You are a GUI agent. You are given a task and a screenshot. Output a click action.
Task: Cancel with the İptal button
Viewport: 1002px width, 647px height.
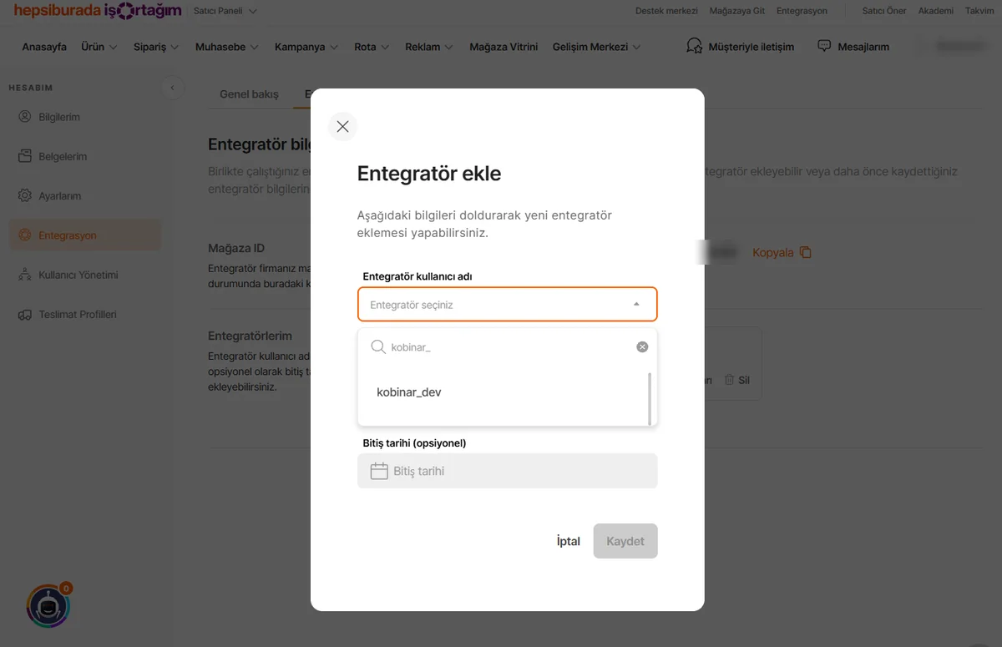pyautogui.click(x=569, y=541)
